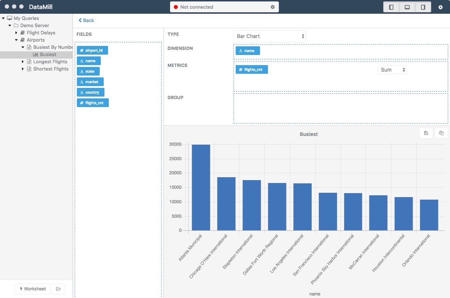
Task: Click the save chart icon
Action: point(426,133)
